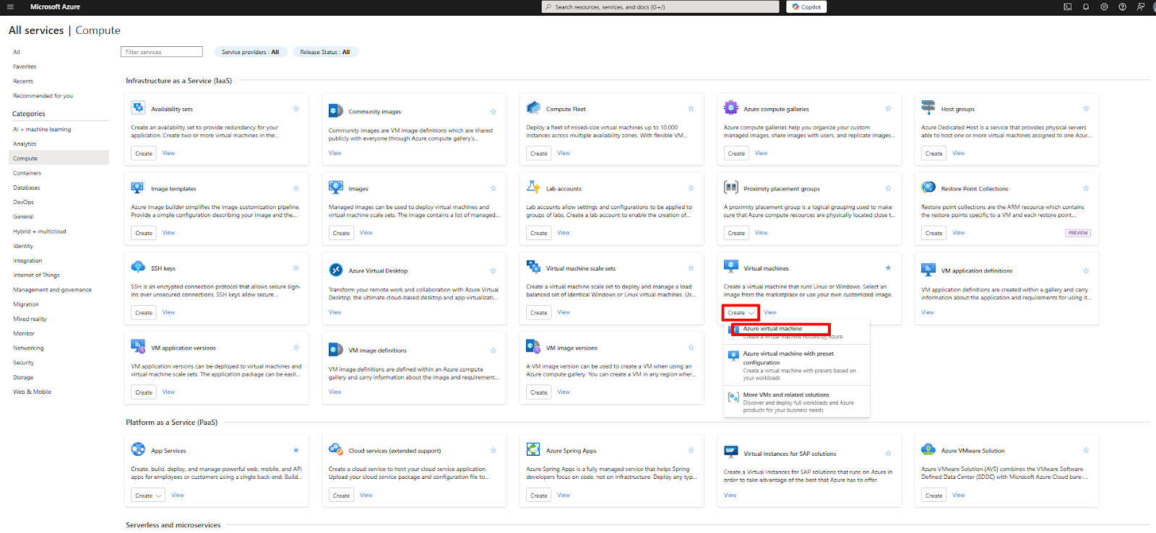This screenshot has height=533, width=1156.
Task: Unfavorite Virtual machines via its filled star
Action: (x=888, y=268)
